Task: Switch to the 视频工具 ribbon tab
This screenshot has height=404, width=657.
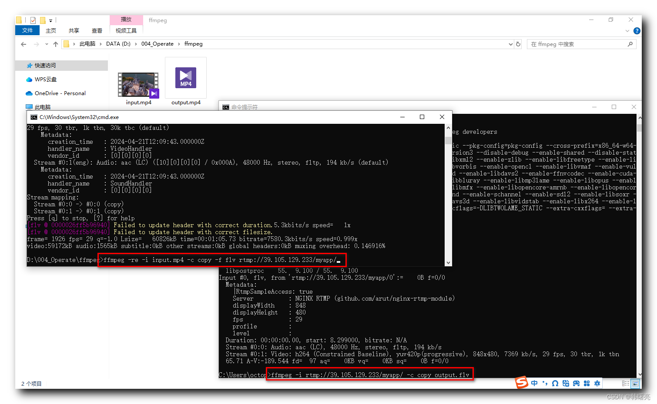Action: click(126, 30)
